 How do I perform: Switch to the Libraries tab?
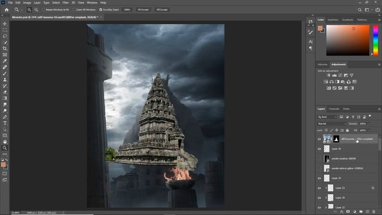[322, 64]
